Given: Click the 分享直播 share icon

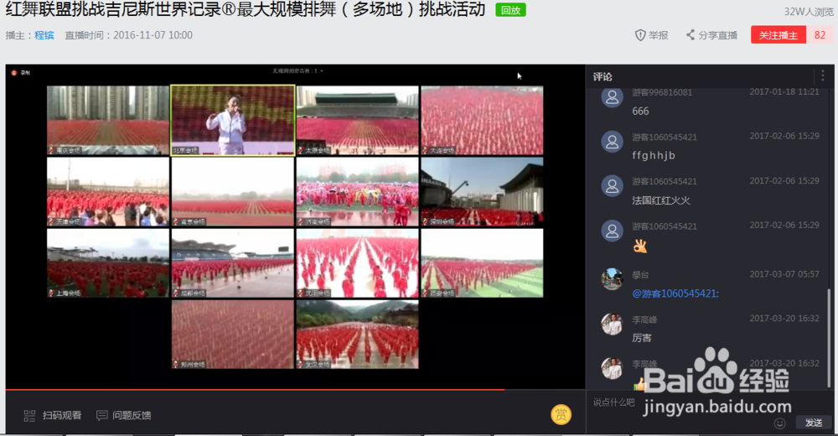Looking at the screenshot, I should 691,34.
